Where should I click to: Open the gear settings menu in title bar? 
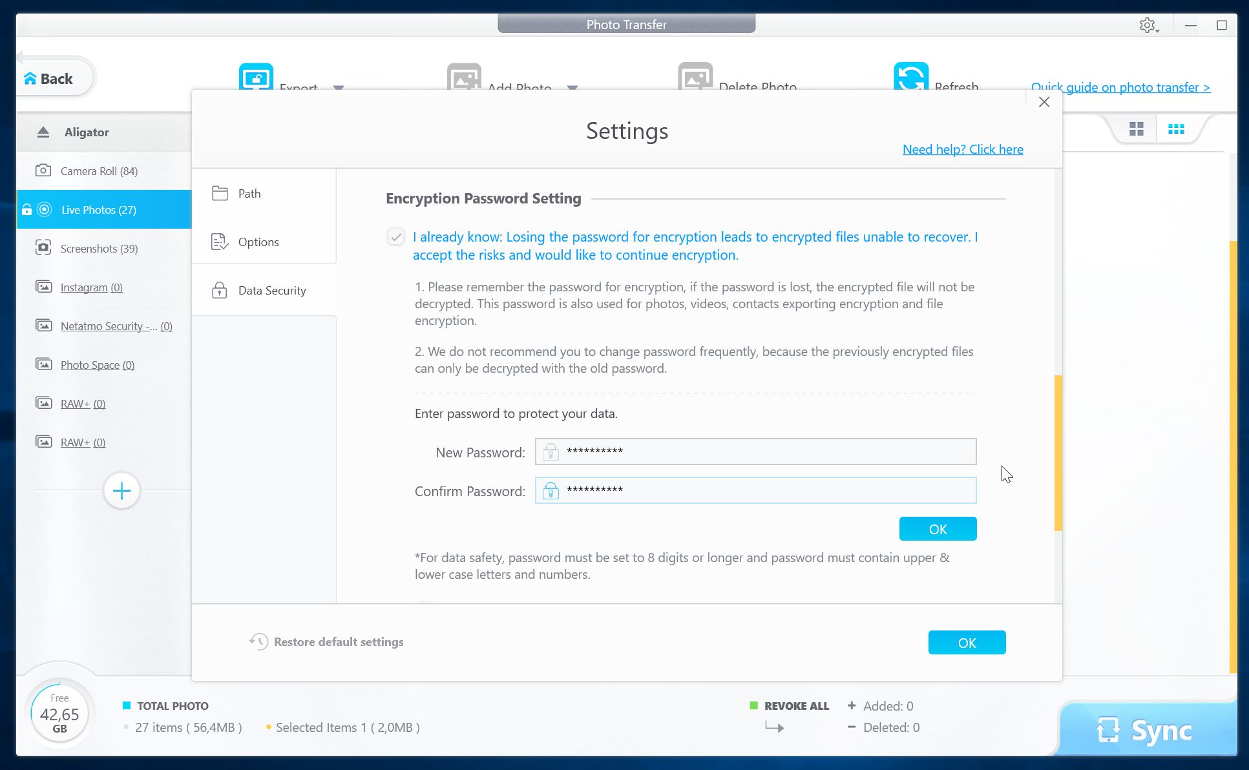[1148, 25]
